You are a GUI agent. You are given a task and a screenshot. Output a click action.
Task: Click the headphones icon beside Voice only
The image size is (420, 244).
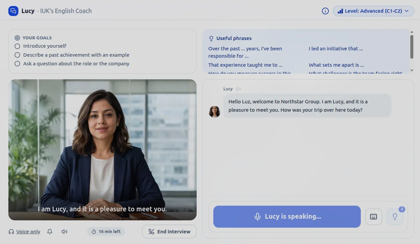tap(11, 232)
